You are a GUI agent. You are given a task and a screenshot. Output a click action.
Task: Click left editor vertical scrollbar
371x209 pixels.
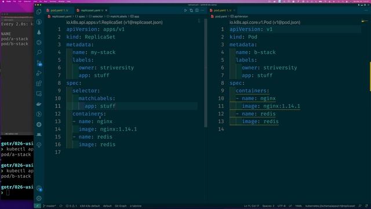coord(206,73)
